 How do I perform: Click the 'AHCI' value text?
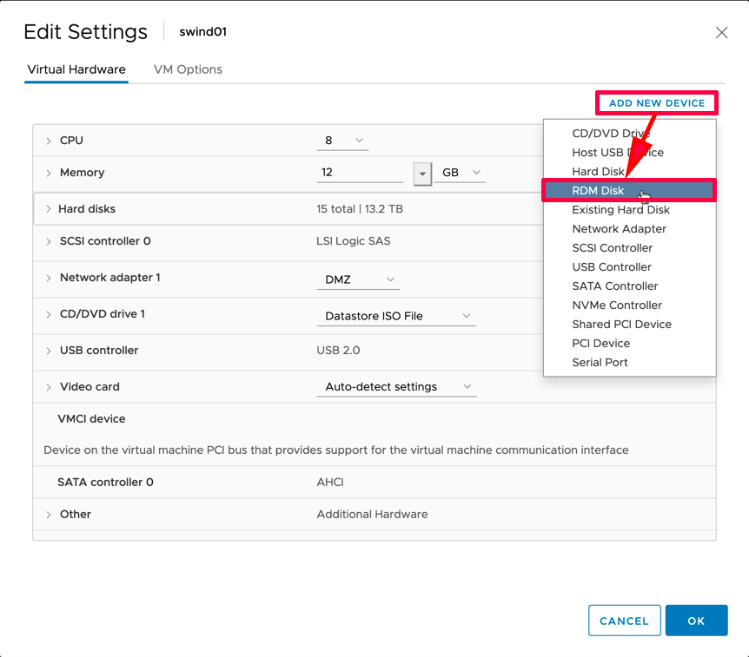330,482
